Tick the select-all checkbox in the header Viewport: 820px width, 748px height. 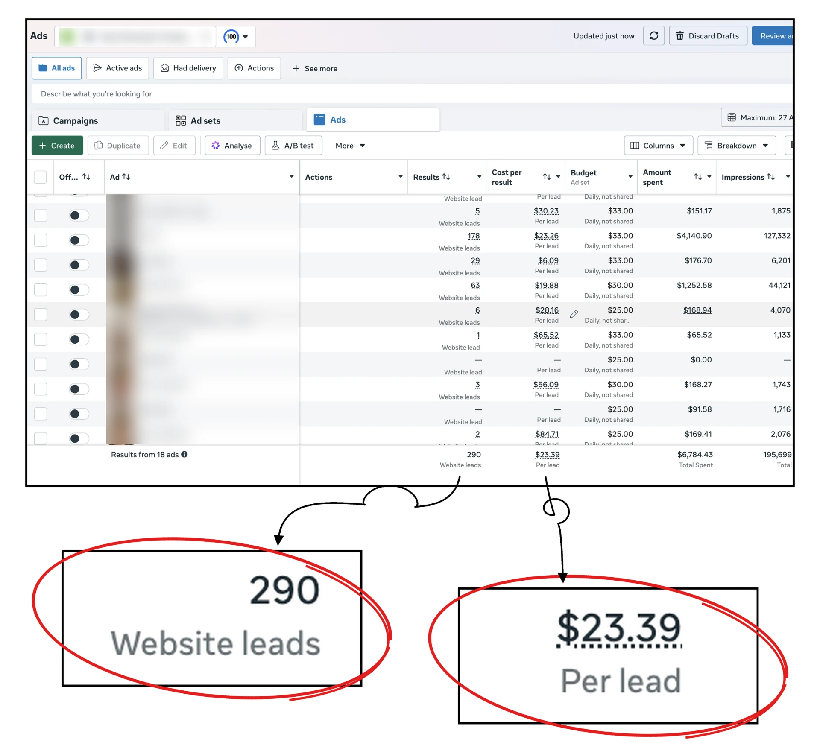tap(40, 177)
